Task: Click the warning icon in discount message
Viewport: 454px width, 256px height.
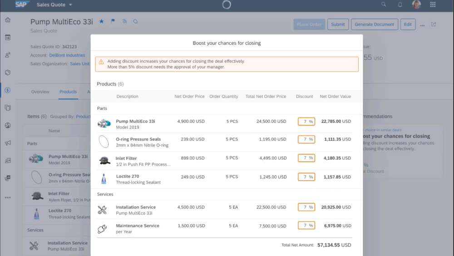Action: 101,62
